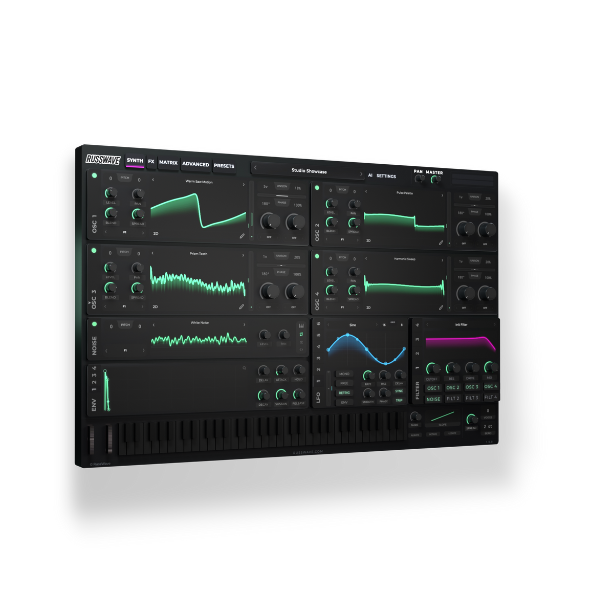Click the OSC 3 Blend knob
614x614 pixels.
110,288
